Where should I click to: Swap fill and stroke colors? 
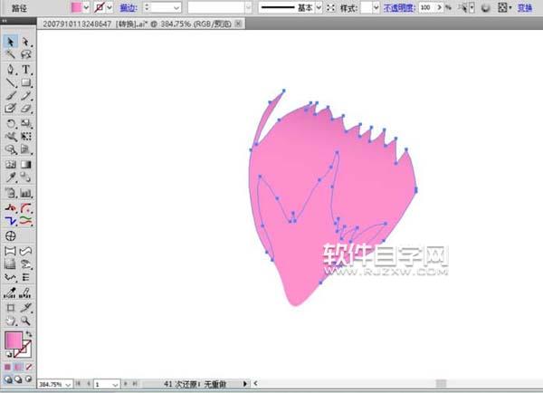click(x=29, y=334)
